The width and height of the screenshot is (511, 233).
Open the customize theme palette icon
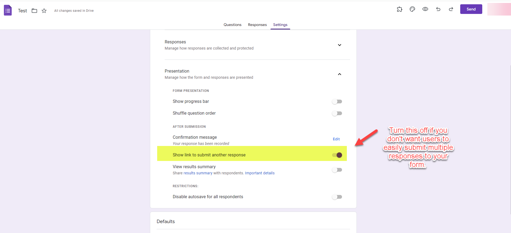coord(412,9)
